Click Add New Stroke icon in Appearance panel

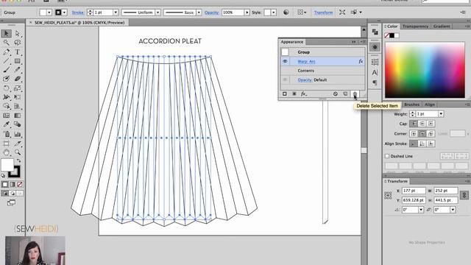click(285, 94)
